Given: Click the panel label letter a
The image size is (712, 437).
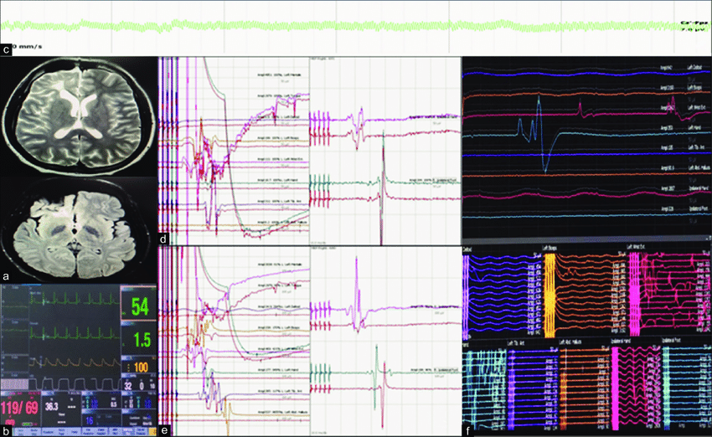Looking at the screenshot, I should [x=8, y=275].
